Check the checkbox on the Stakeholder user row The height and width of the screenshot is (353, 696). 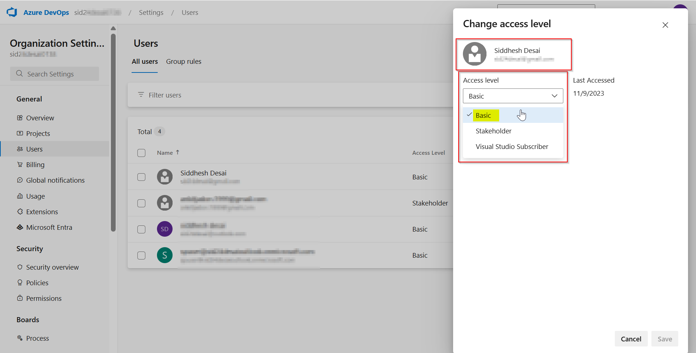(x=141, y=203)
